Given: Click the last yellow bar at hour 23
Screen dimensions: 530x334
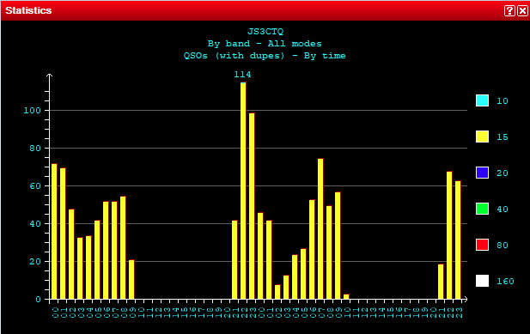Looking at the screenshot, I should [x=458, y=240].
